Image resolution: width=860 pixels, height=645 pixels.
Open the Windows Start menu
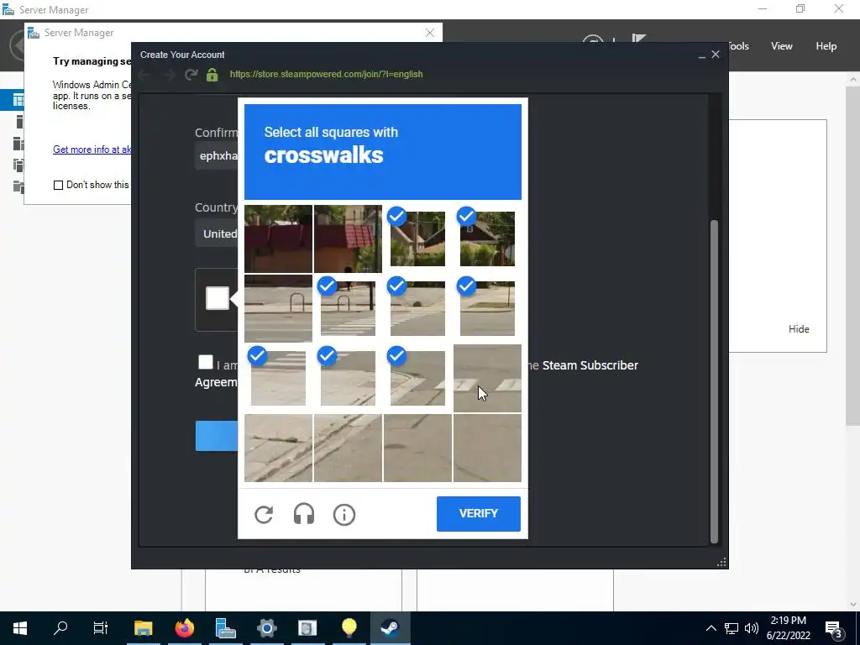tap(20, 628)
